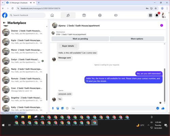Launch Microsoft Edge from taskbar
This screenshot has width=170, height=136.
tap(16, 117)
